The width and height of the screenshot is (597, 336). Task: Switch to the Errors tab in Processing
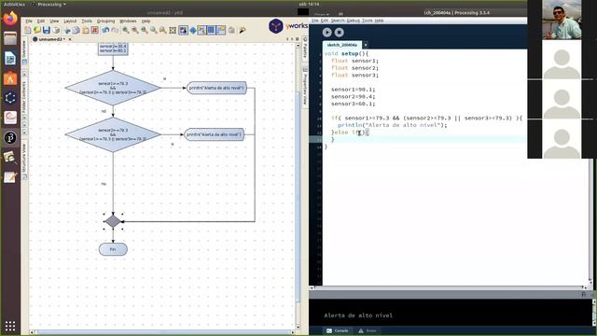(x=368, y=330)
